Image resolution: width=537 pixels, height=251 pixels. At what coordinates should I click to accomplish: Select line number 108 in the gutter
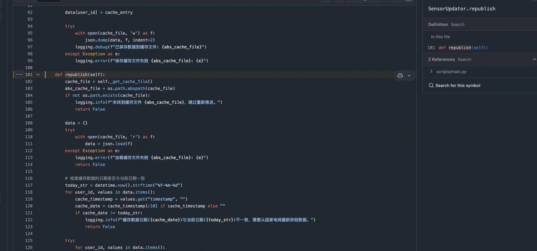tap(29, 123)
